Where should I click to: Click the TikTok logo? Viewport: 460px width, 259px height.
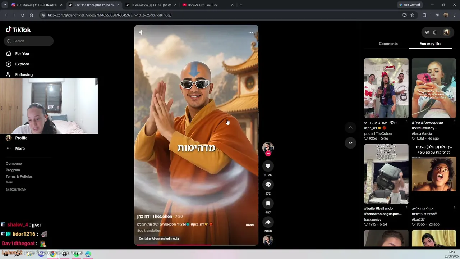coord(18,29)
